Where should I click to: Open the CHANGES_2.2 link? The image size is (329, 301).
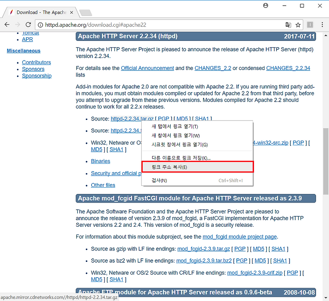point(213,68)
